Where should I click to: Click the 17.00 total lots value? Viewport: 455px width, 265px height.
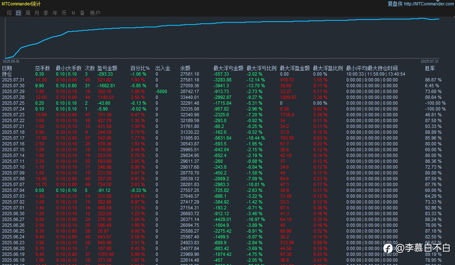(41, 138)
